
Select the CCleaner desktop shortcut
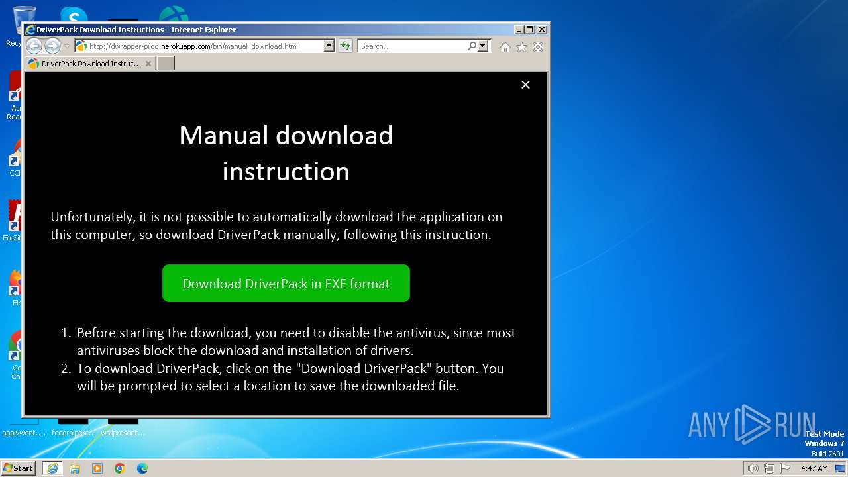pyautogui.click(x=15, y=158)
